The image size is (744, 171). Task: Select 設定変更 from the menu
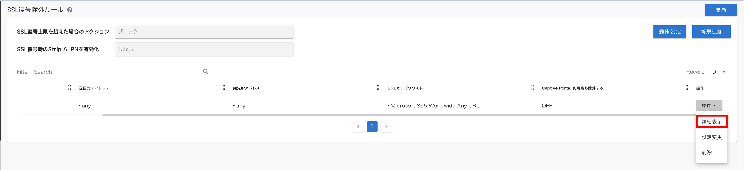click(x=712, y=137)
